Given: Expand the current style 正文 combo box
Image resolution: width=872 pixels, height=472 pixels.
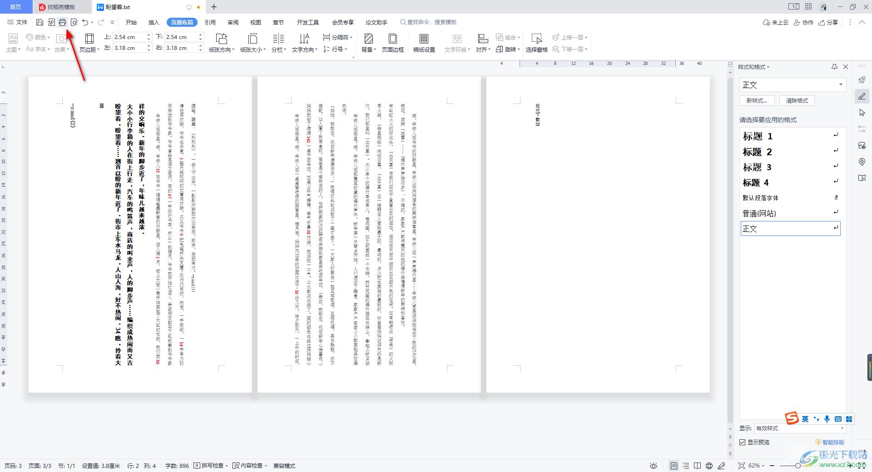Looking at the screenshot, I should click(x=841, y=85).
